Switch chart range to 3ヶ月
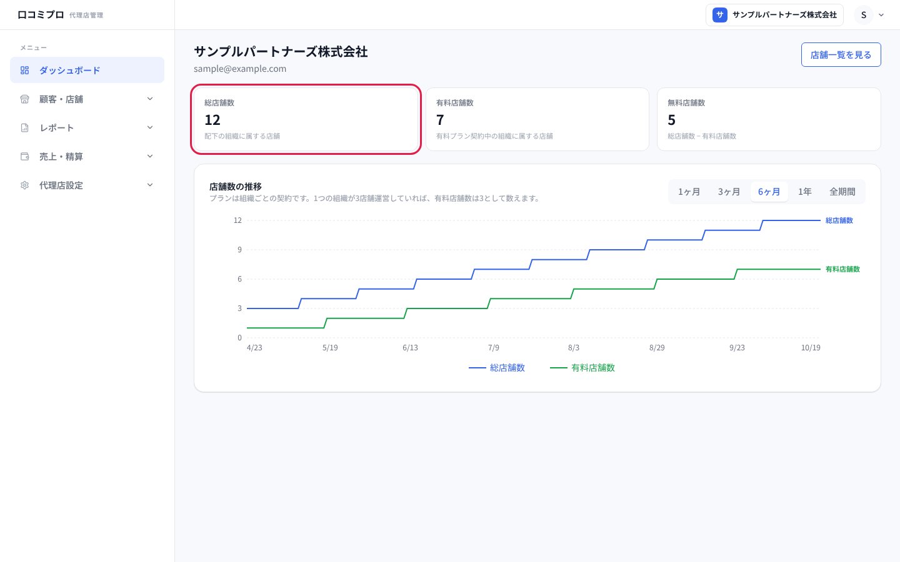The image size is (900, 562). [x=729, y=192]
